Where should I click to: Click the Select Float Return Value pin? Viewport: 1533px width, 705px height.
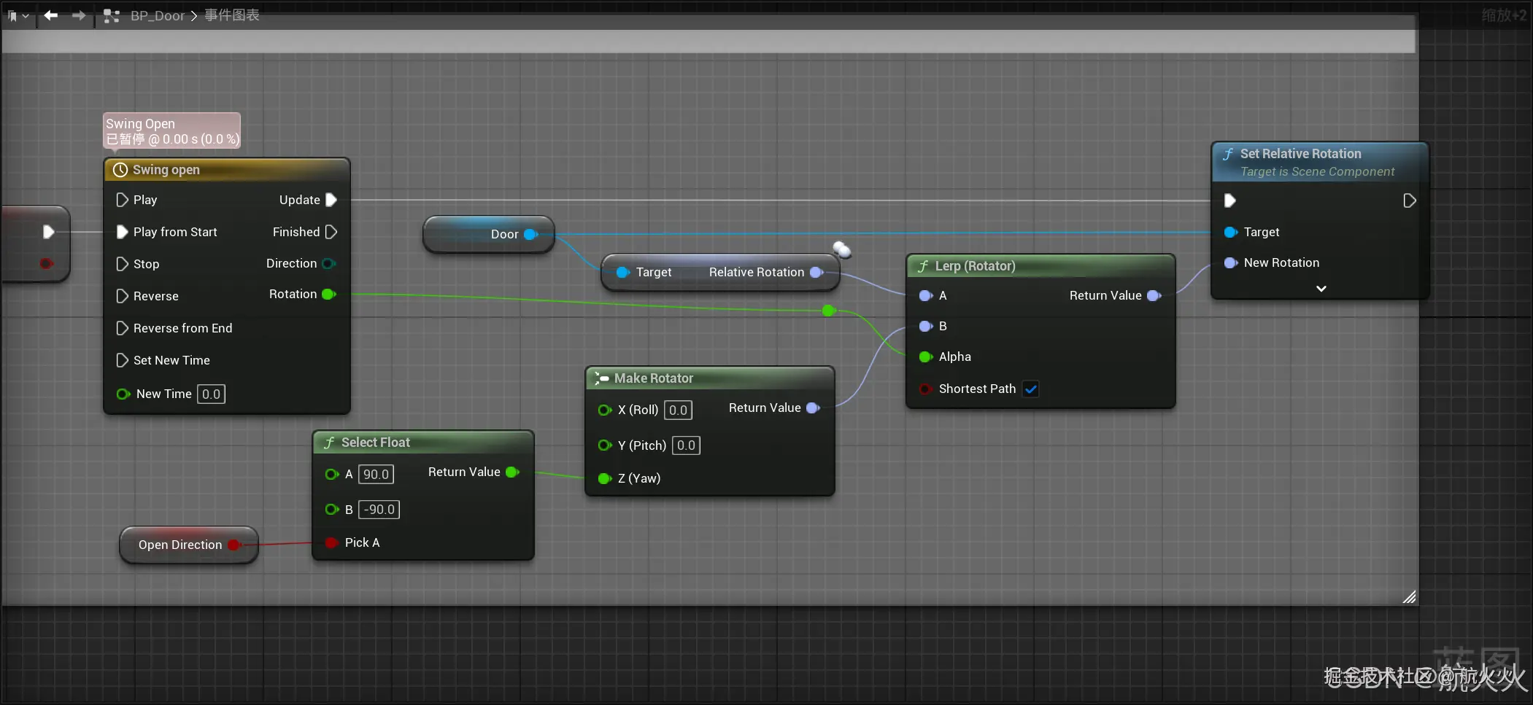[x=512, y=472]
